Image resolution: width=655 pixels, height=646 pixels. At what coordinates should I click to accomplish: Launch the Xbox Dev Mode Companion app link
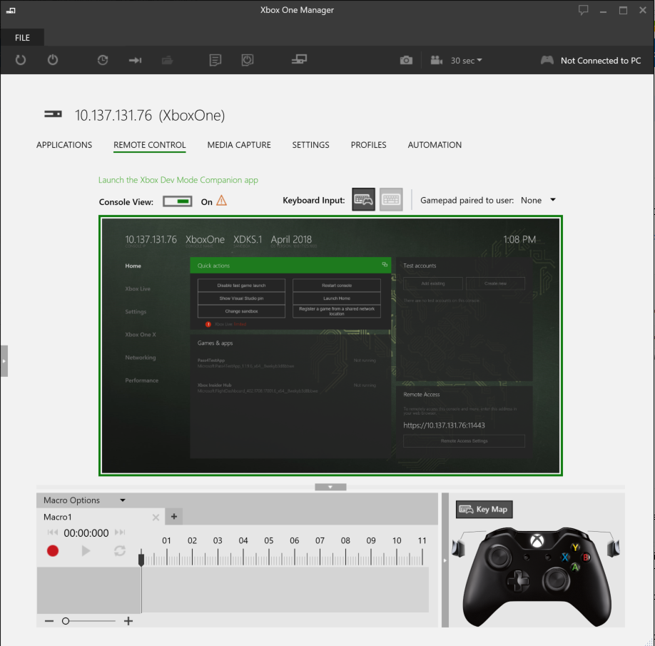[x=178, y=180]
